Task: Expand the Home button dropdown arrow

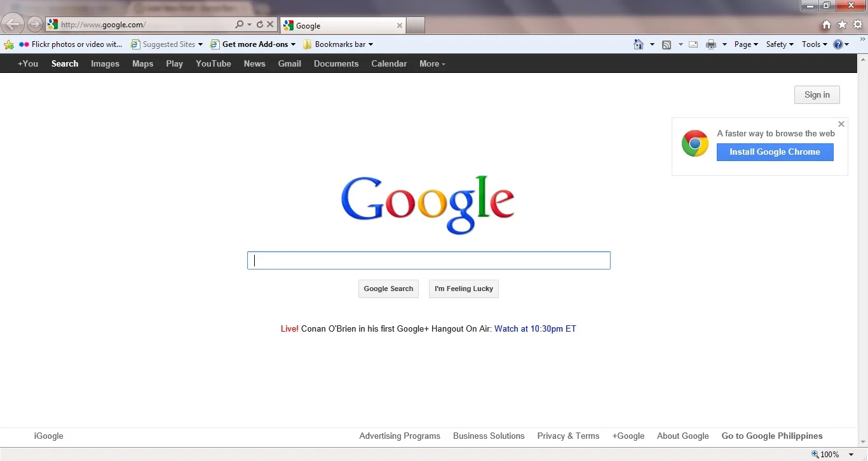Action: click(x=652, y=44)
